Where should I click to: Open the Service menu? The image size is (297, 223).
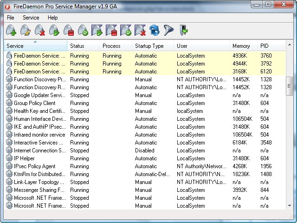click(31, 18)
